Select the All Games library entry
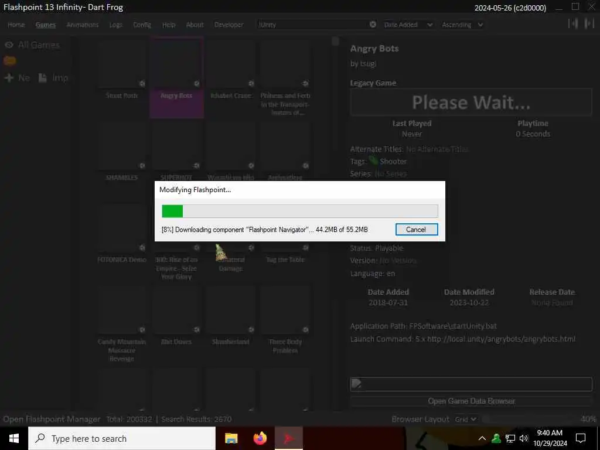The width and height of the screenshot is (600, 450). (39, 45)
